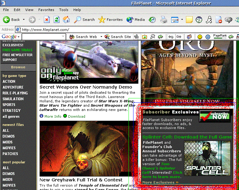Viewport: 239px width, 190px height.
Task: Open the Back button history dropdown arrow
Action: pos(24,20)
